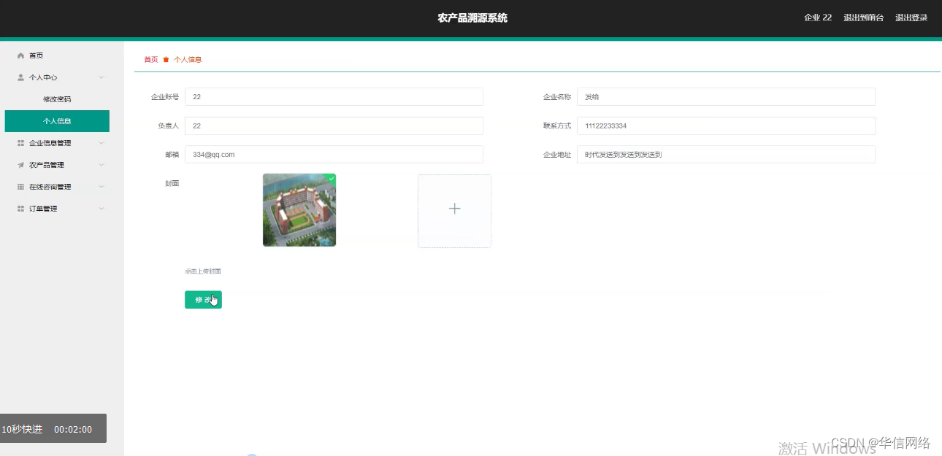Click the 企业名称 input field showing 发给
The image size is (942, 456).
(726, 96)
